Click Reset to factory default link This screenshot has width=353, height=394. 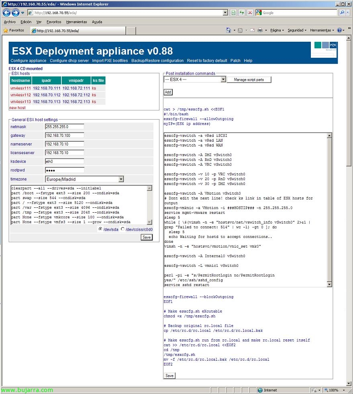coord(207,61)
